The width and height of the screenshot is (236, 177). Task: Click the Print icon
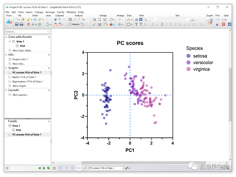point(217,19)
